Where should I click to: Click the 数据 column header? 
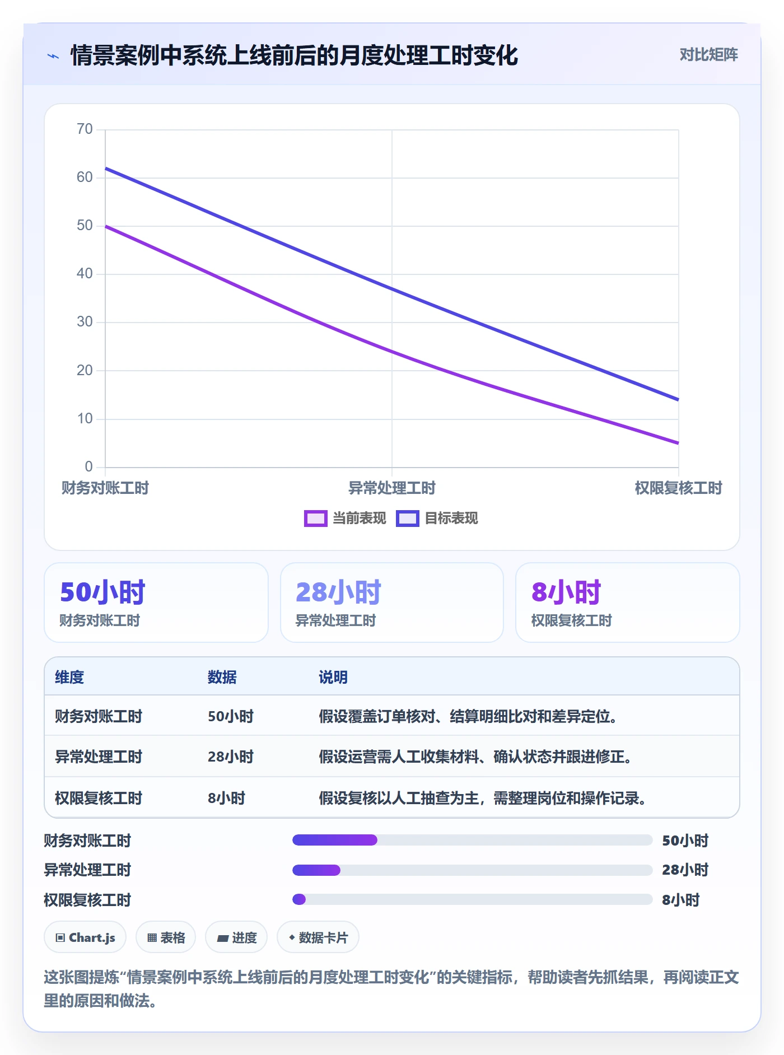[x=222, y=677]
